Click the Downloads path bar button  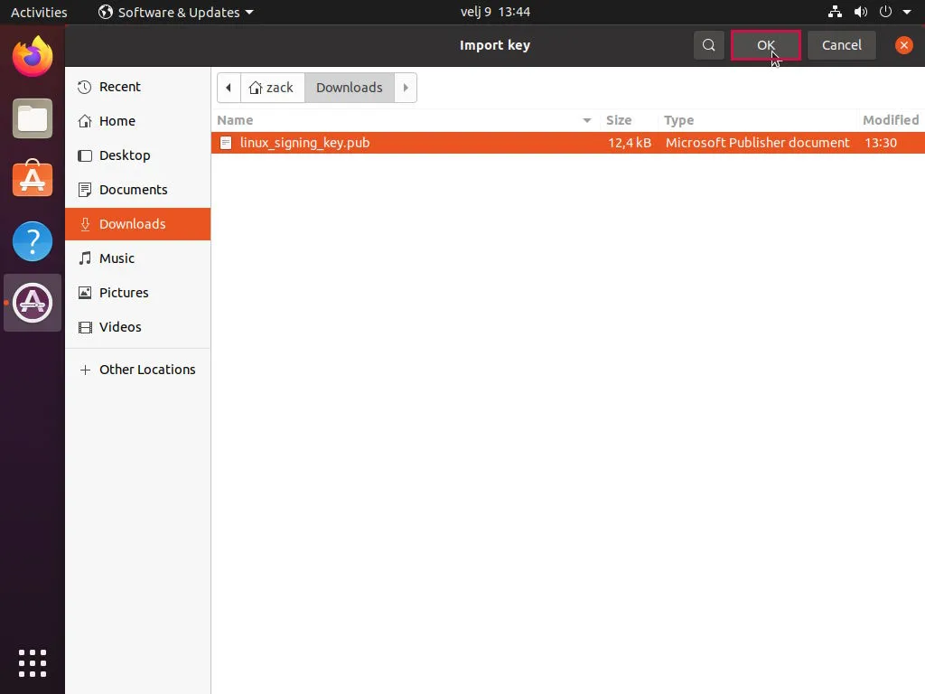(350, 88)
